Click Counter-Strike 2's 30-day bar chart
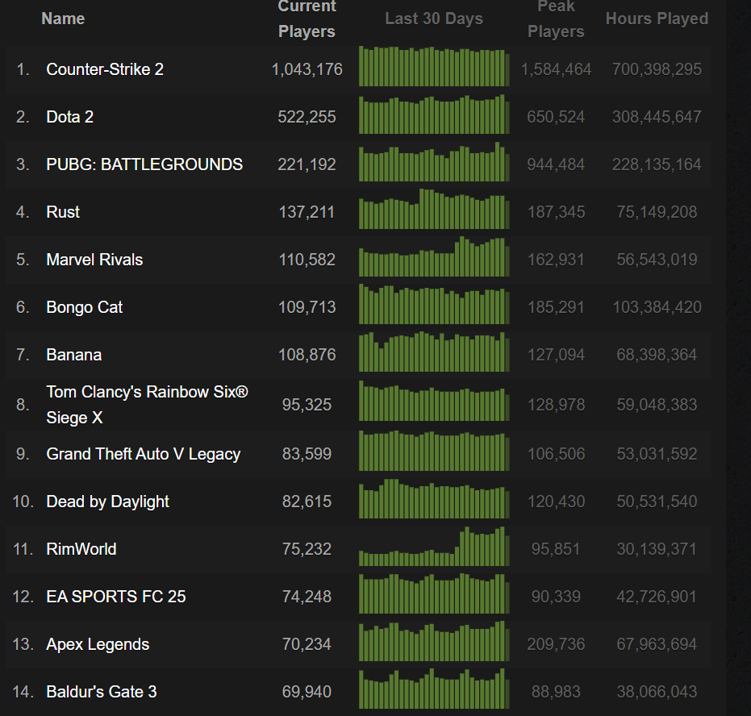 coord(434,66)
